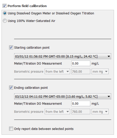117x138 pixels.
Task: Click ending barometric pressure 760.00 field
Action: click(81, 112)
